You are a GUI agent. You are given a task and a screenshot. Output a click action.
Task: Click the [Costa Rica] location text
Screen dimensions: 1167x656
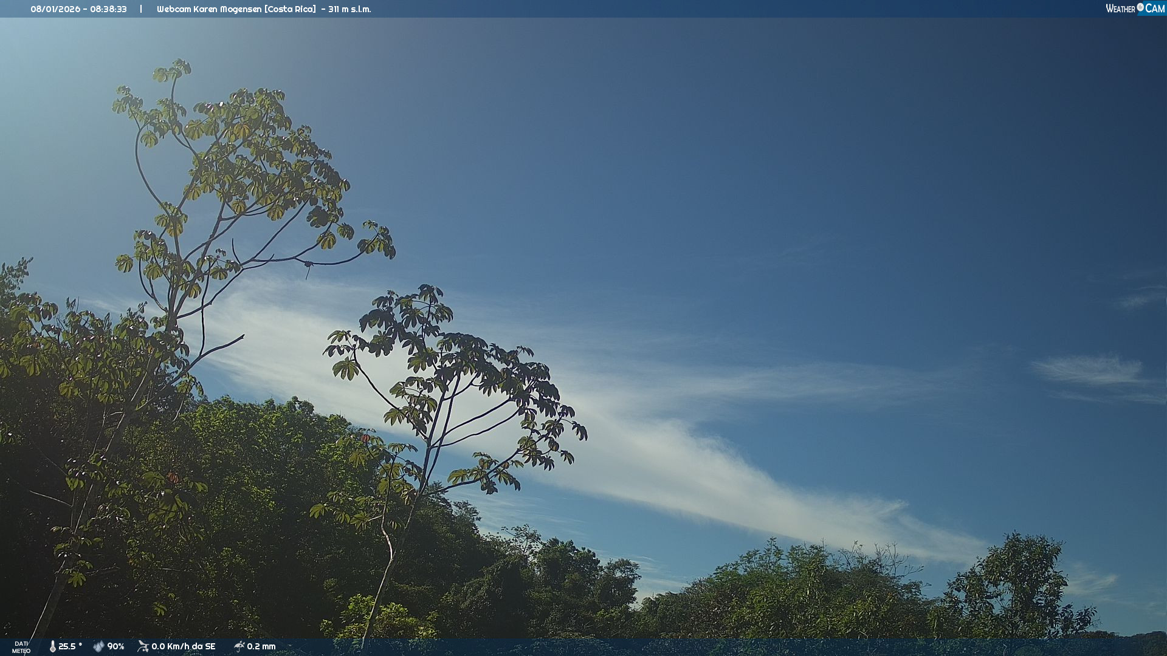point(290,9)
